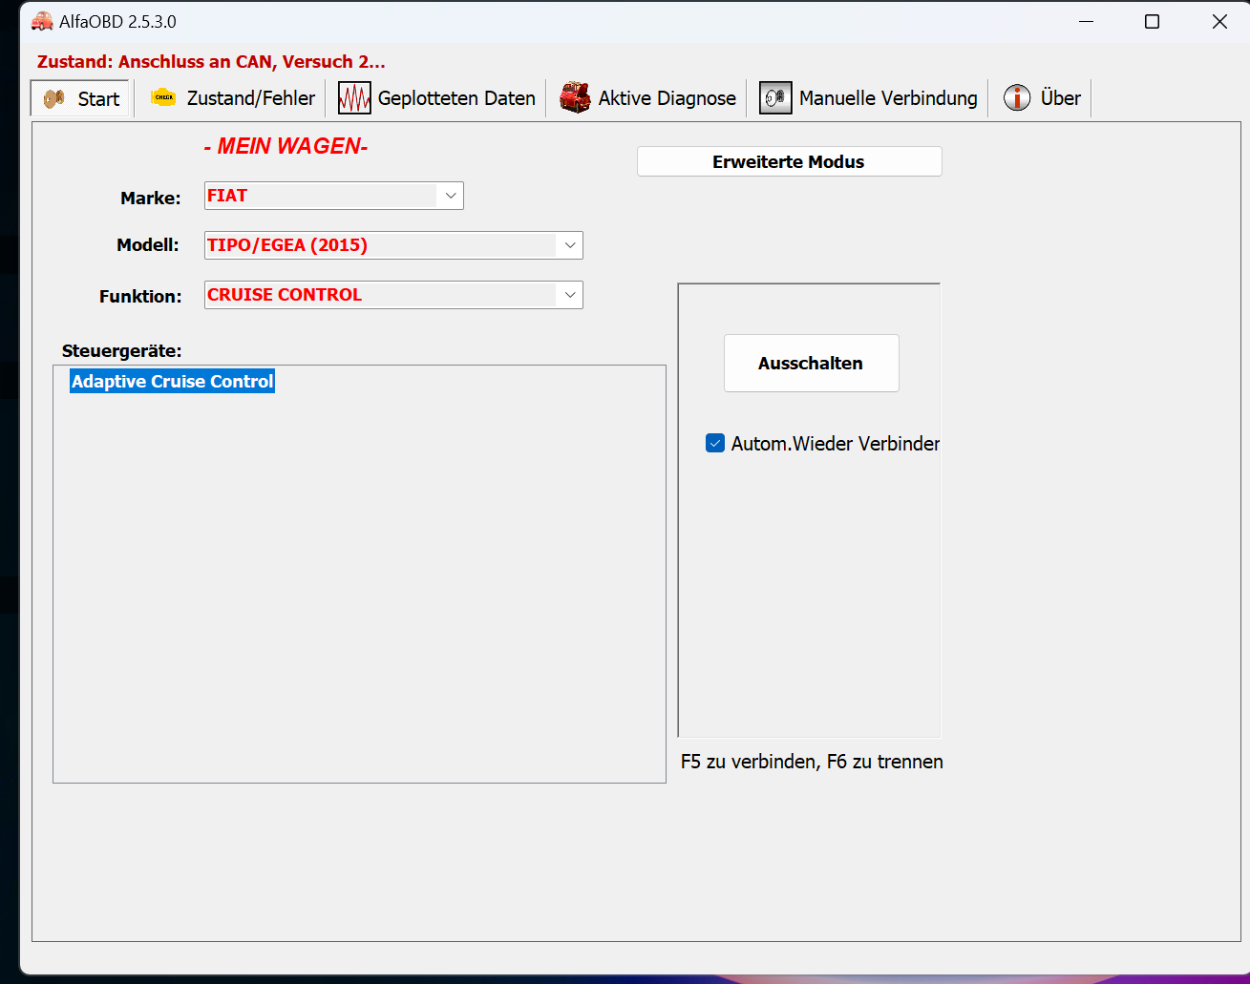
Task: Switch to the Zustand/Fehler tab
Action: 250,98
